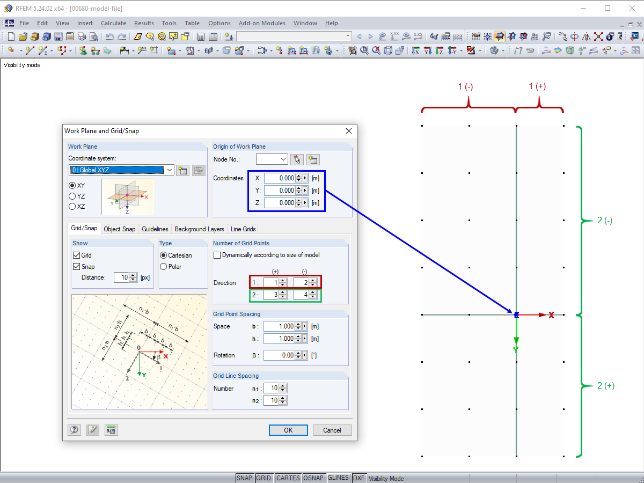
Task: Click the Rotation β input field
Action: pos(280,355)
